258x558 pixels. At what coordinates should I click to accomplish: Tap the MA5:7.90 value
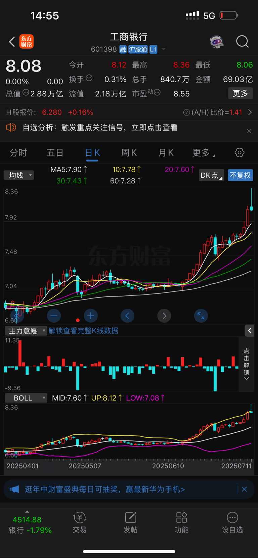click(69, 170)
